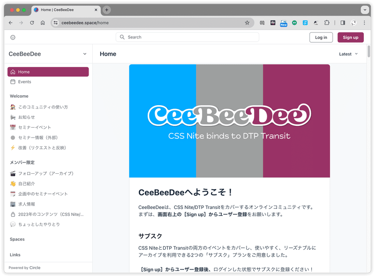Viewport: 375px width, 277px height.
Task: Open お知らせ space
Action: 48,117
